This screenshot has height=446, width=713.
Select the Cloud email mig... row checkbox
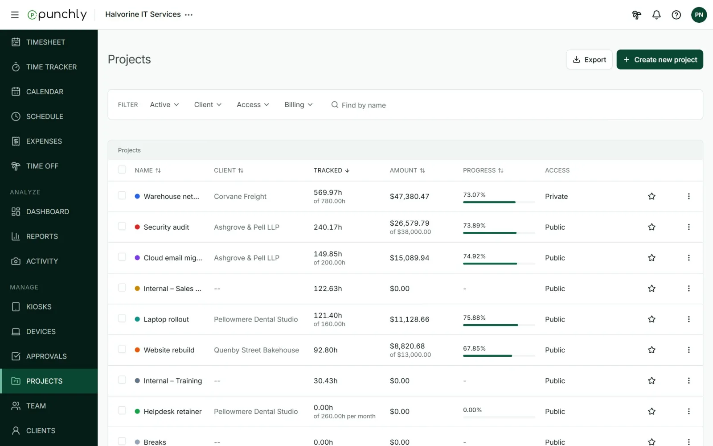point(122,257)
